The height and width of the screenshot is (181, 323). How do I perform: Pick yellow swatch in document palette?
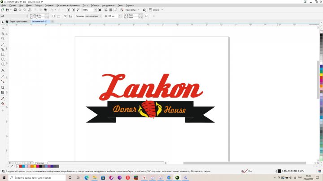click(35, 166)
